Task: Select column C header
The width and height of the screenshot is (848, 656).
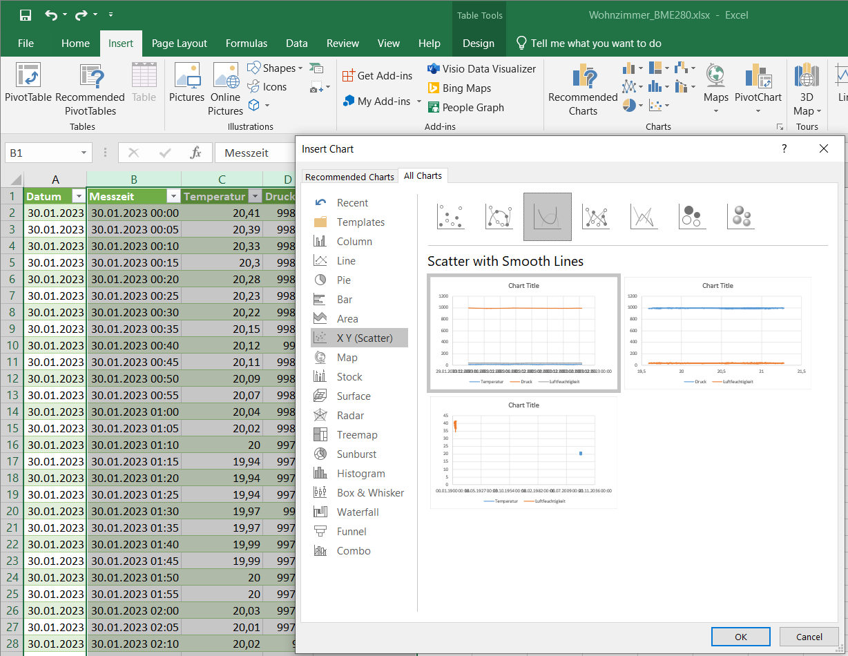Action: pos(222,180)
